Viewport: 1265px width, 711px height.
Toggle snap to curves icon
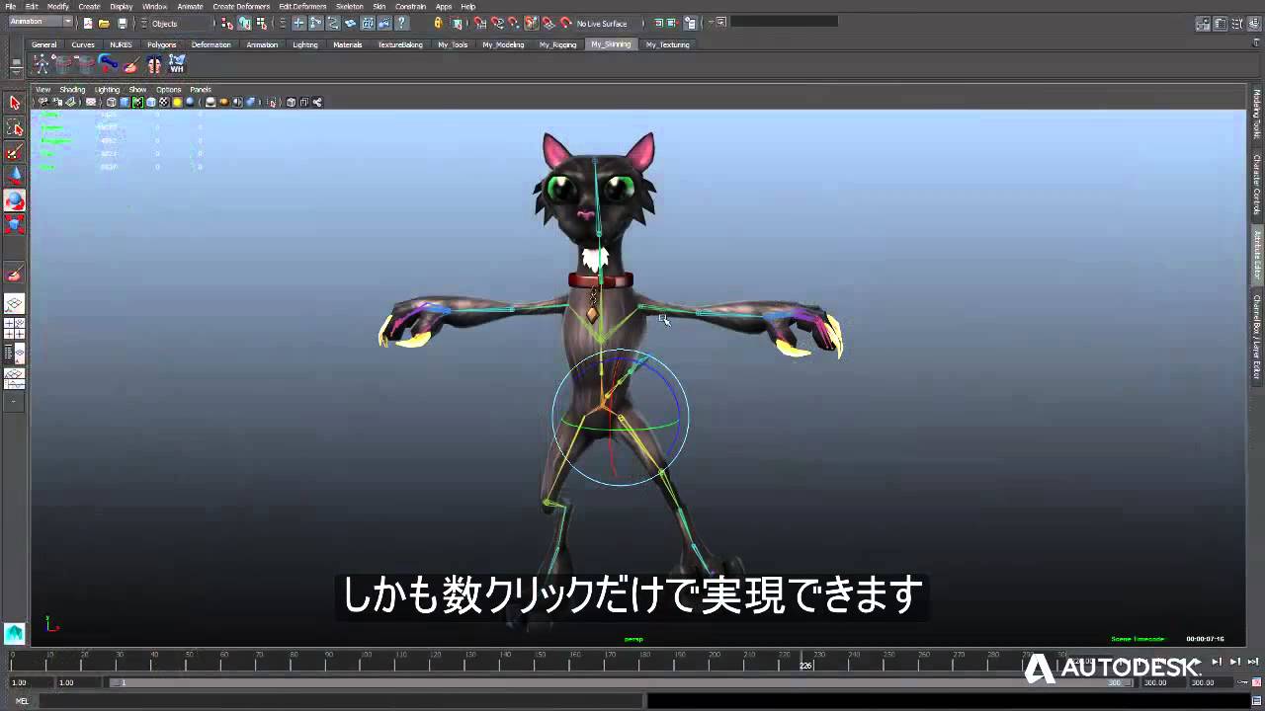497,23
